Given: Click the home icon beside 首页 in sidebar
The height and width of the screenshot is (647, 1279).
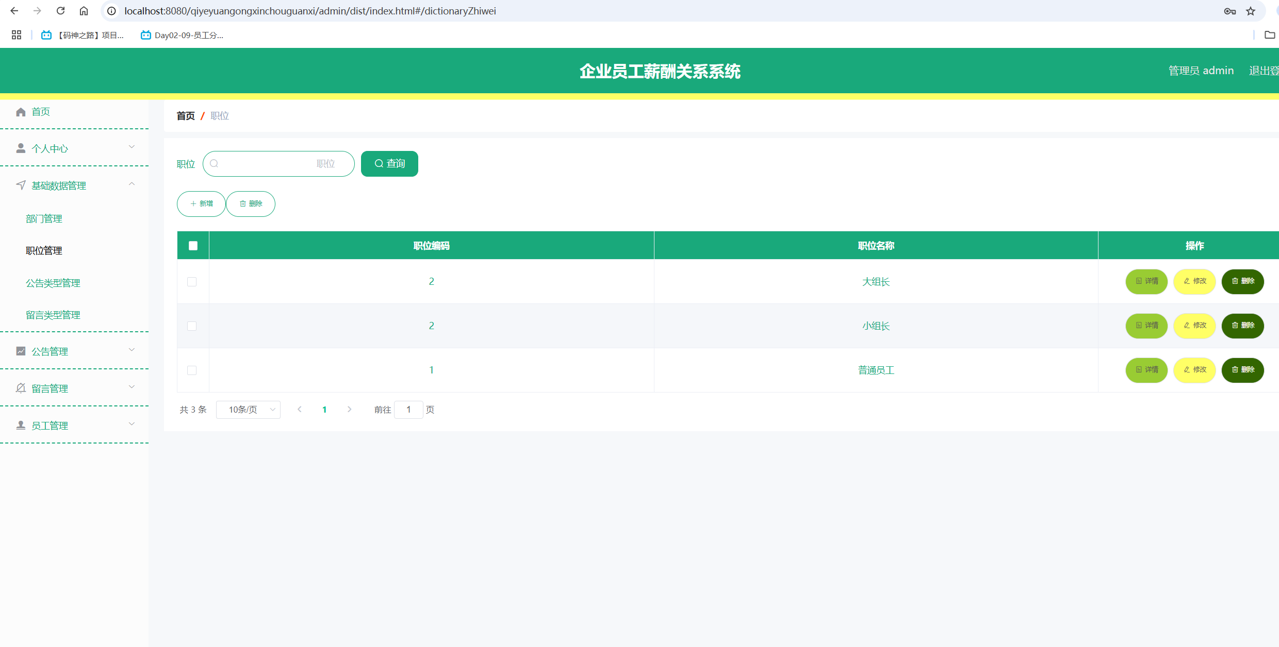Looking at the screenshot, I should pos(21,112).
